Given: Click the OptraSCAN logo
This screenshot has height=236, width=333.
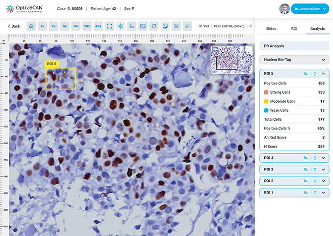Looking at the screenshot, I should (x=25, y=9).
